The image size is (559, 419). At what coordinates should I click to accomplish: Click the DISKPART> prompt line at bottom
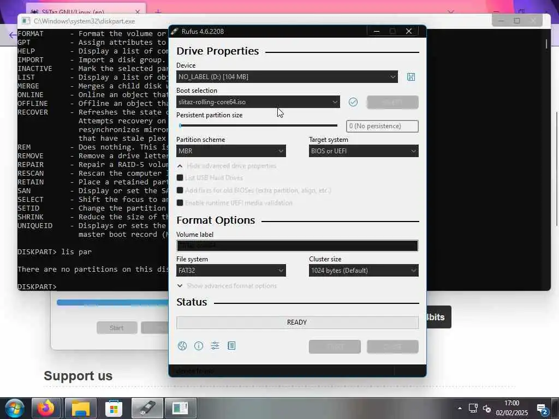[37, 287]
